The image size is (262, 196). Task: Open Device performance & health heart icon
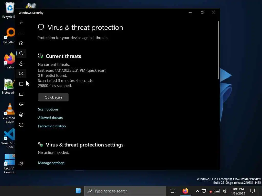tap(21, 104)
